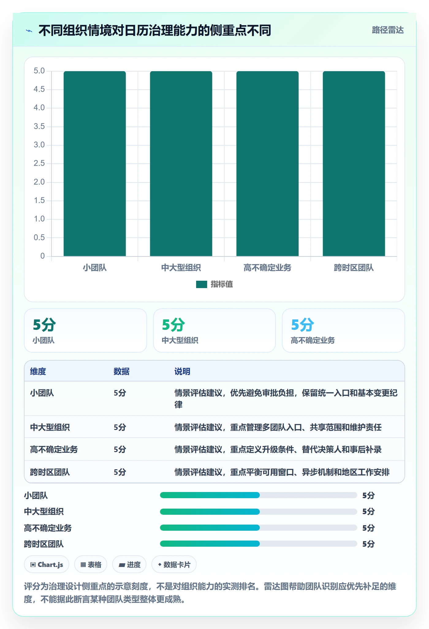Image resolution: width=429 pixels, height=629 pixels.
Task: Click the bar icon in 进度 chip
Action: 122,565
